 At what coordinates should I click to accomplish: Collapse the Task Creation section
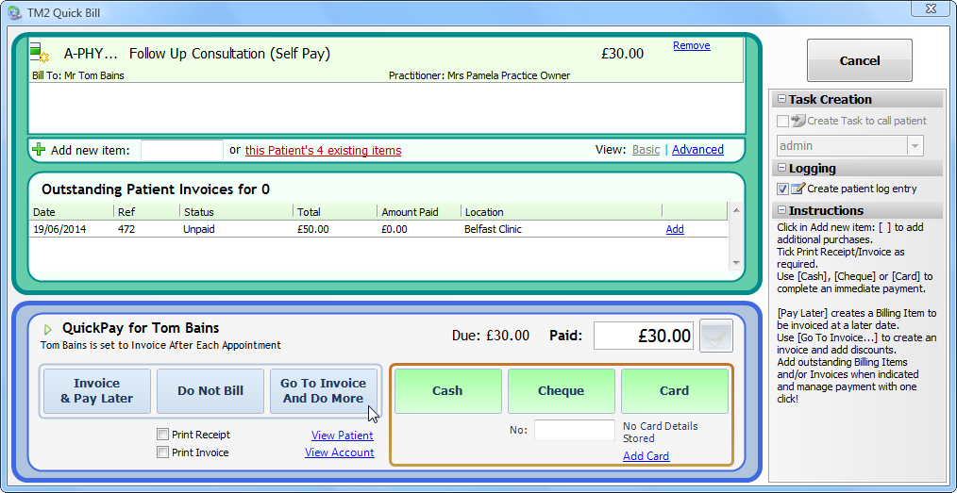781,99
